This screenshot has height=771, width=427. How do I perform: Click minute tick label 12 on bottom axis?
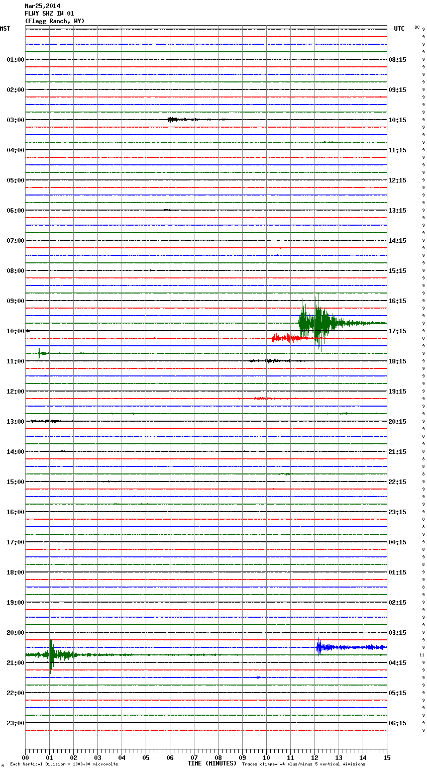[314, 757]
